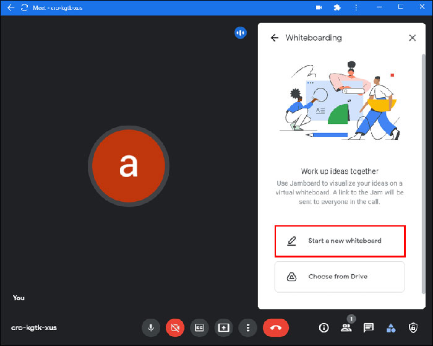Open the Activities shapes icon
The image size is (433, 346).
pyautogui.click(x=390, y=327)
